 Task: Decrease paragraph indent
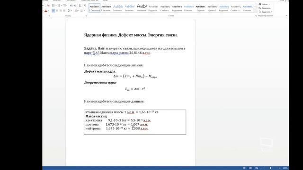[71, 6]
